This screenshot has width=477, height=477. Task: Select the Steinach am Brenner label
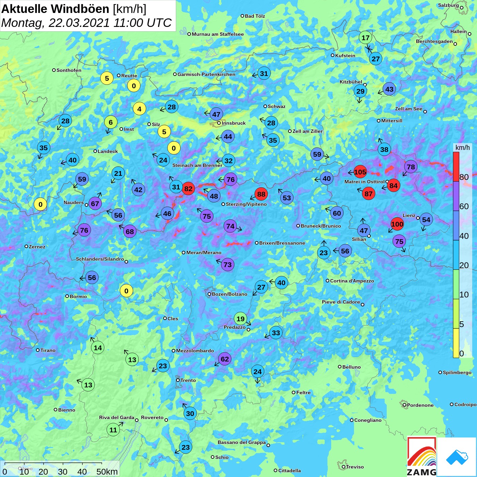(197, 165)
